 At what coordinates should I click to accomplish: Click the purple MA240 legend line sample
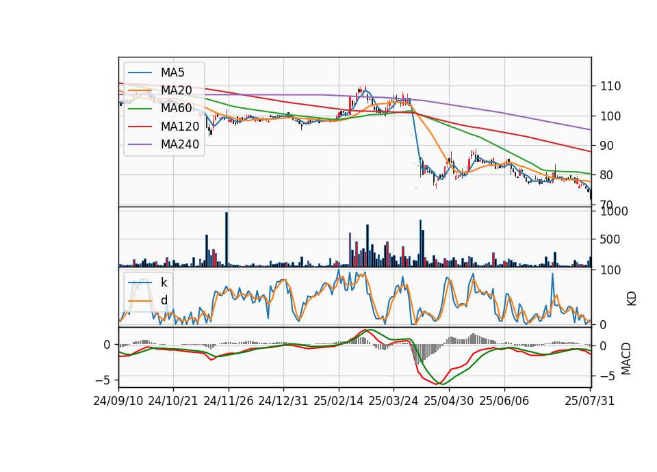coord(140,144)
